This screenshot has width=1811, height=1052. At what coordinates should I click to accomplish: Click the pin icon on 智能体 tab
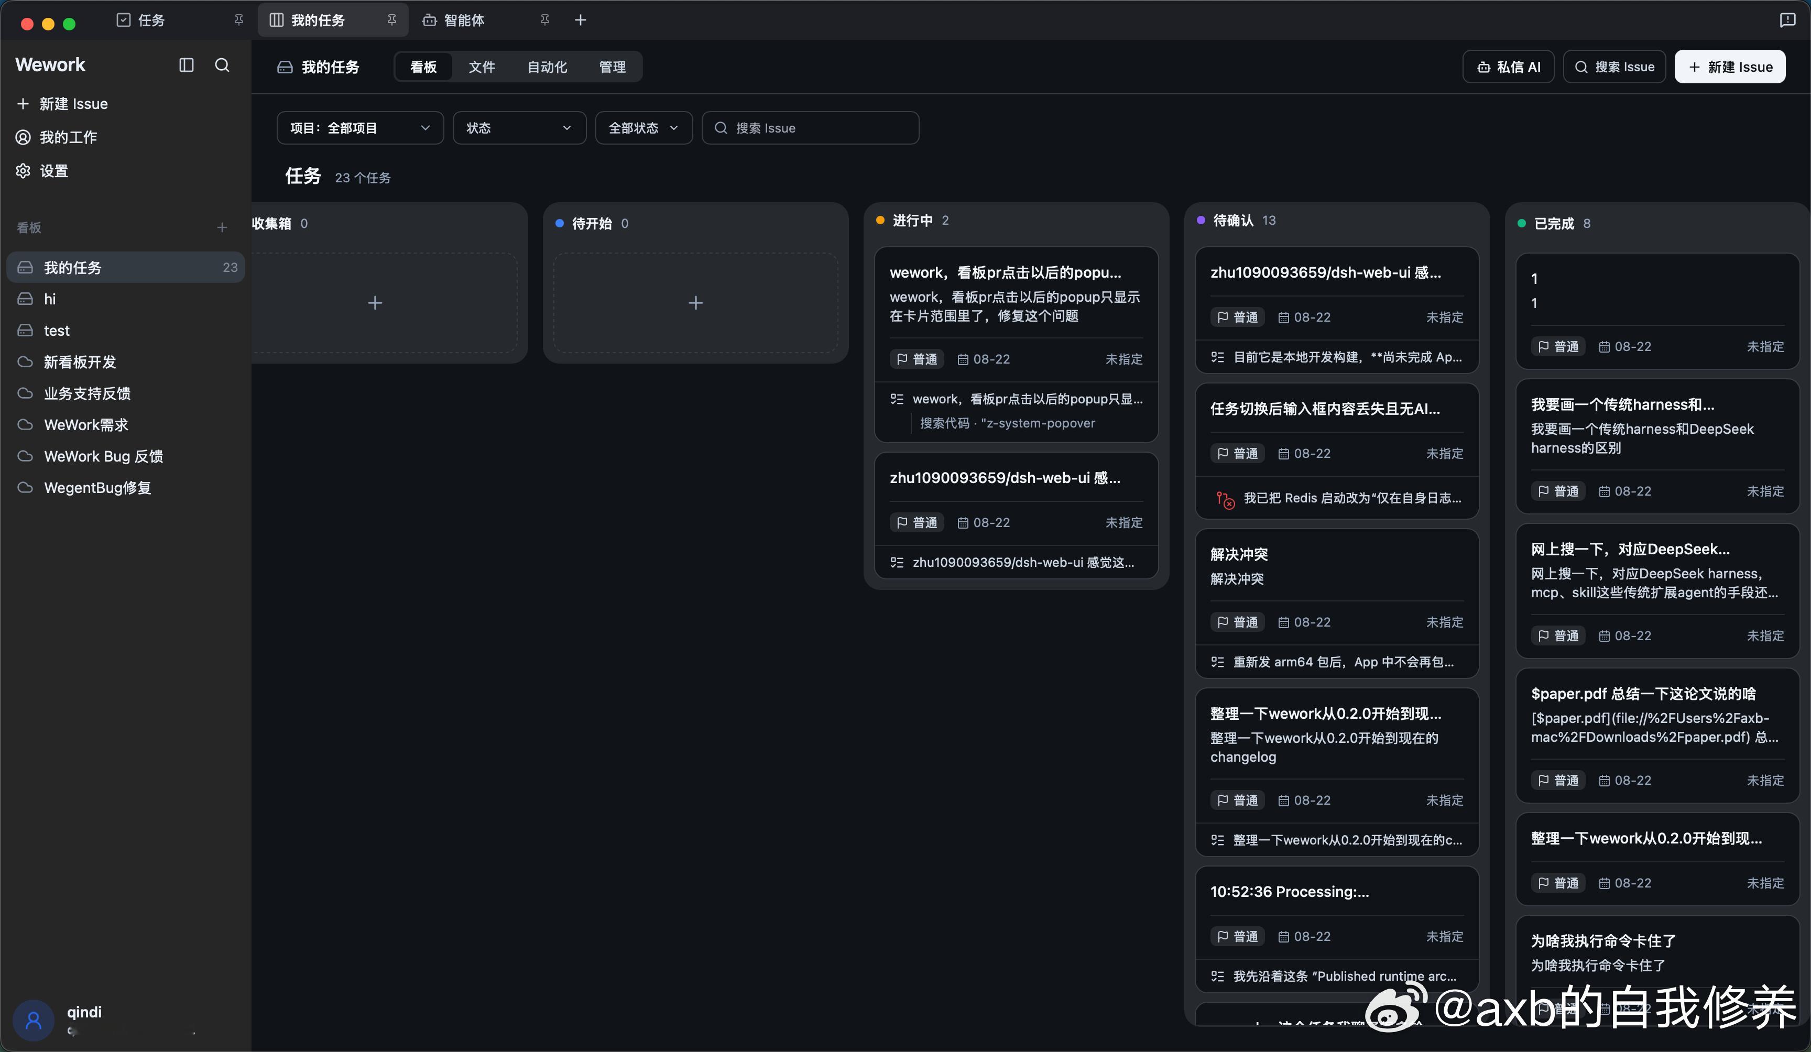click(545, 20)
